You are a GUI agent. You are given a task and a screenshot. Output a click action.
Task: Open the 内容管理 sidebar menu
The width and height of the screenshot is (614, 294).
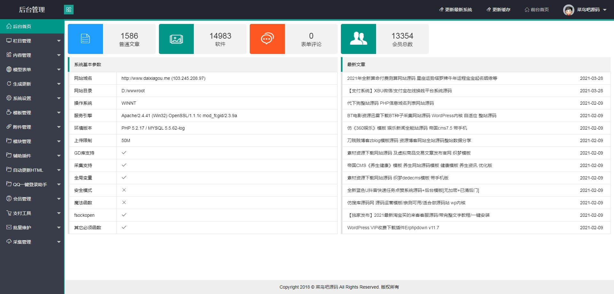(22, 55)
